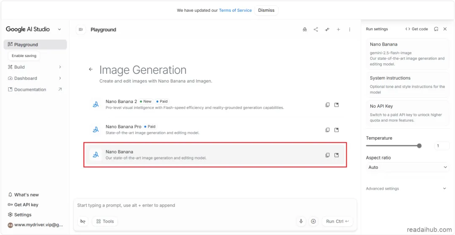Click the share icon in Playground header
The width and height of the screenshot is (455, 235).
tap(316, 30)
